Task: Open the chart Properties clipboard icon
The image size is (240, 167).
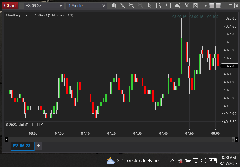Action: (x=195, y=5)
